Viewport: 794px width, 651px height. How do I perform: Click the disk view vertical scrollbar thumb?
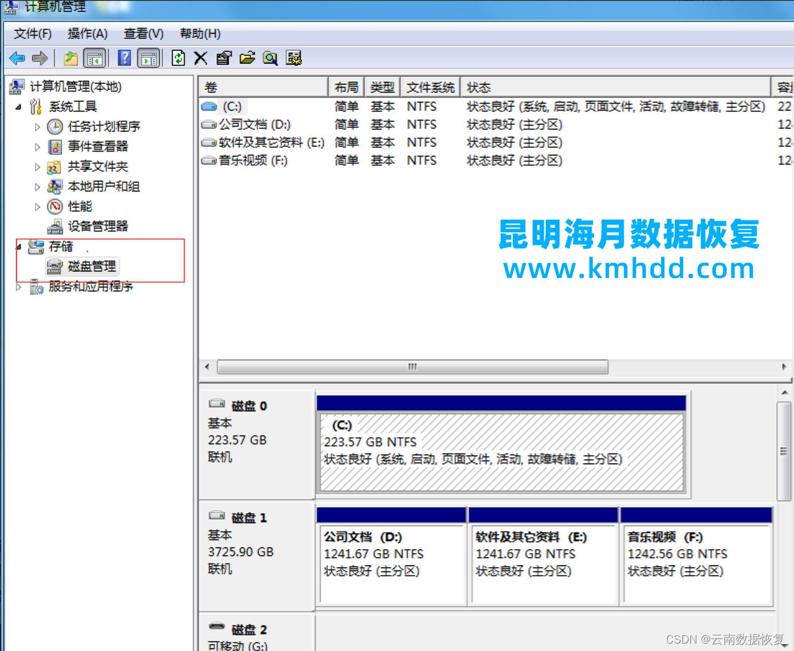pyautogui.click(x=784, y=452)
